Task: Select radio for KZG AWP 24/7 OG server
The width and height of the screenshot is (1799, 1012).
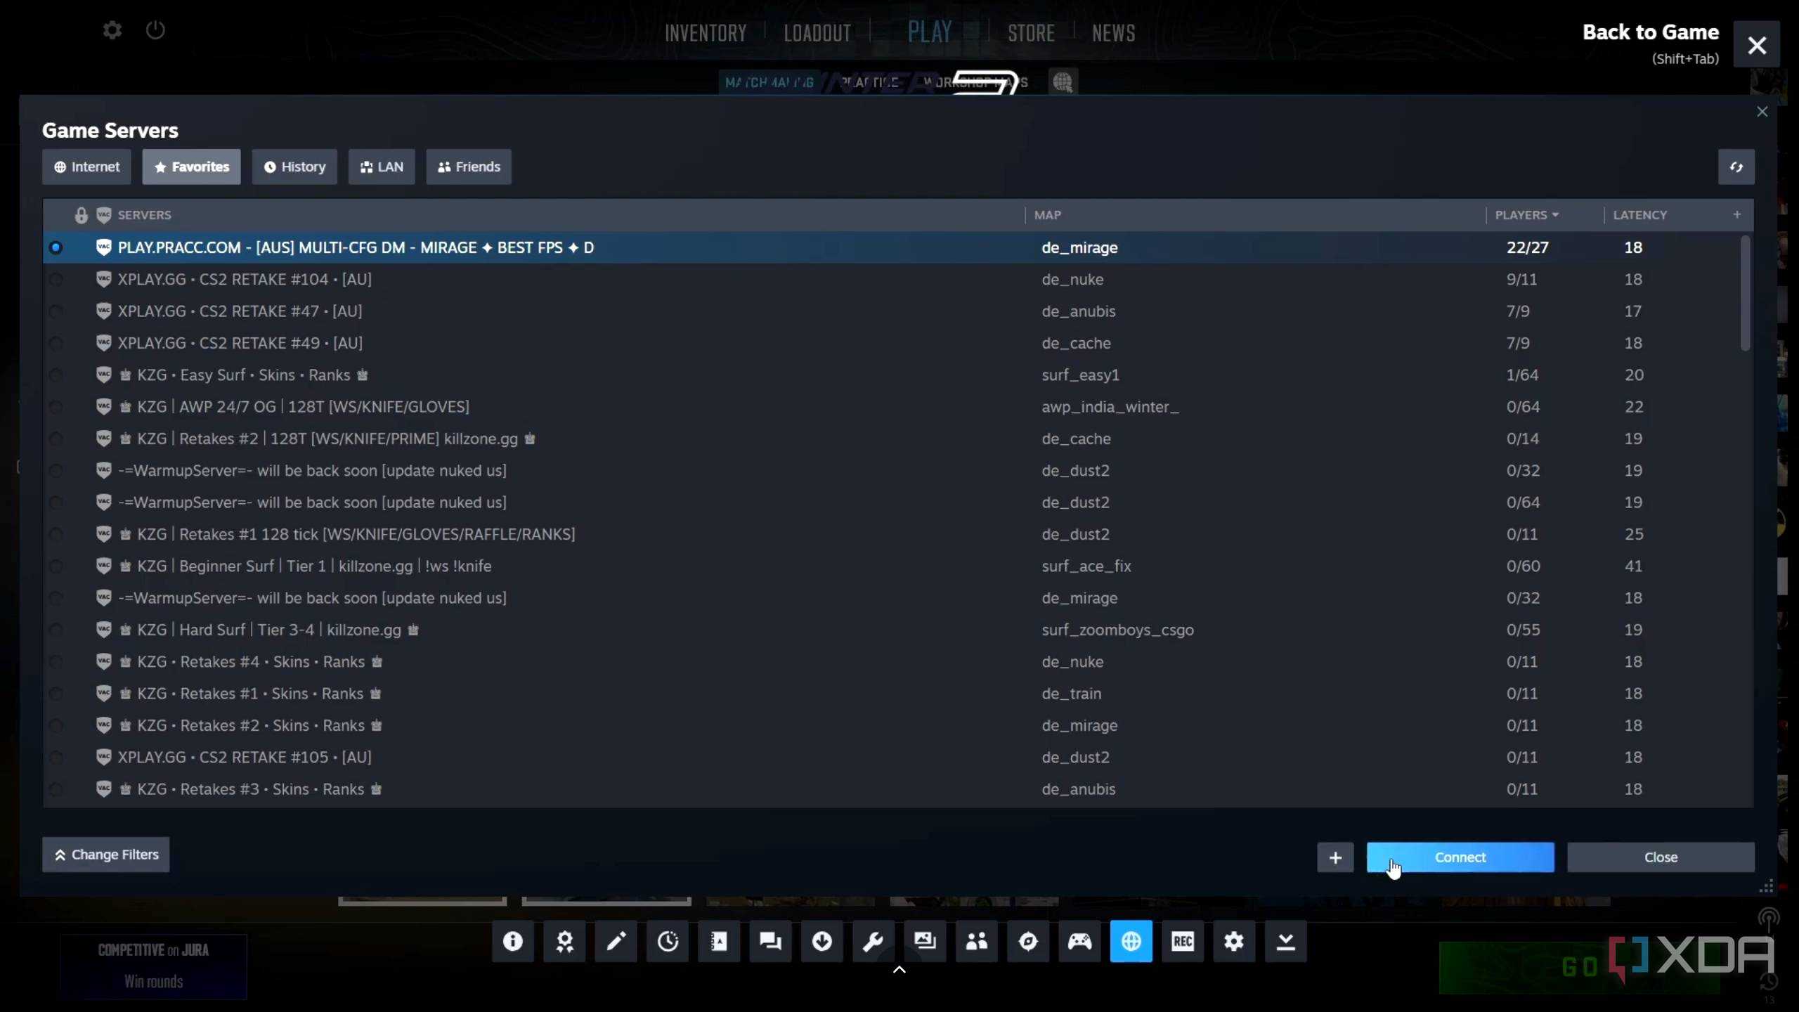Action: (56, 407)
